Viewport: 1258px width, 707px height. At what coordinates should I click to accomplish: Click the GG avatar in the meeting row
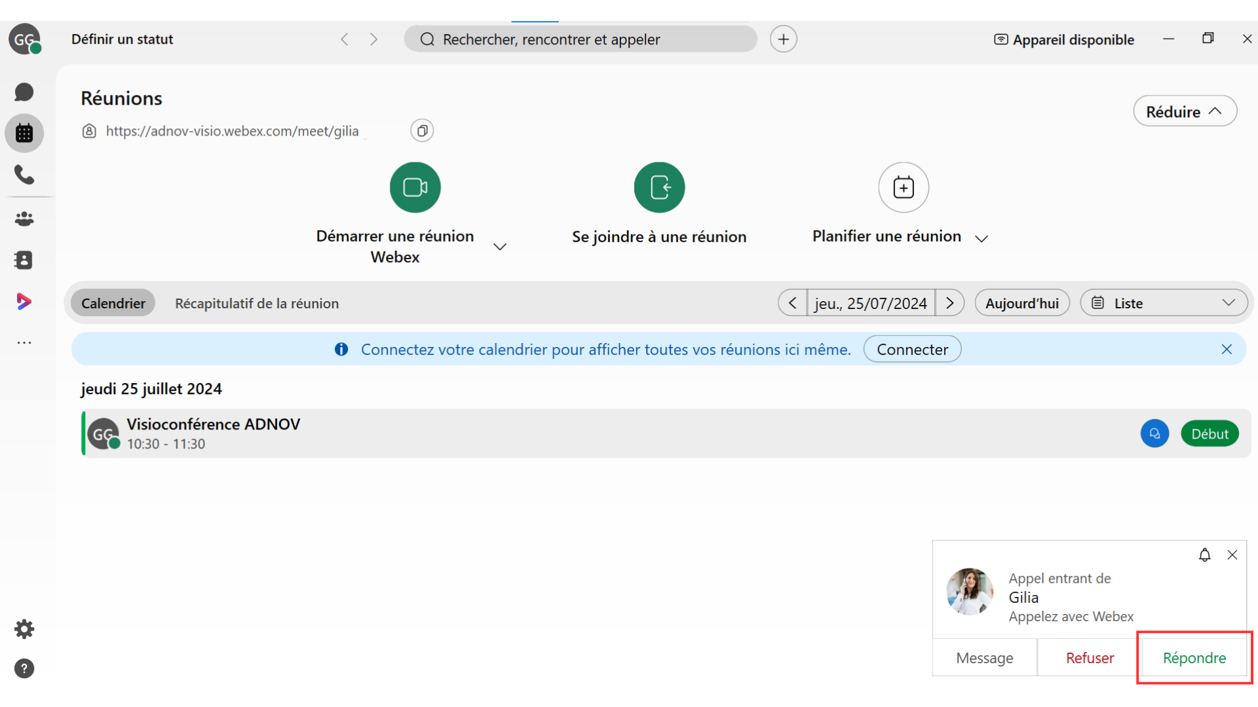click(x=104, y=434)
